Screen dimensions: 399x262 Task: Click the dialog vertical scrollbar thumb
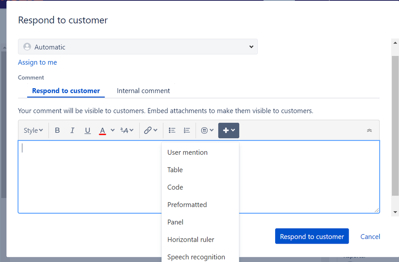pyautogui.click(x=395, y=126)
